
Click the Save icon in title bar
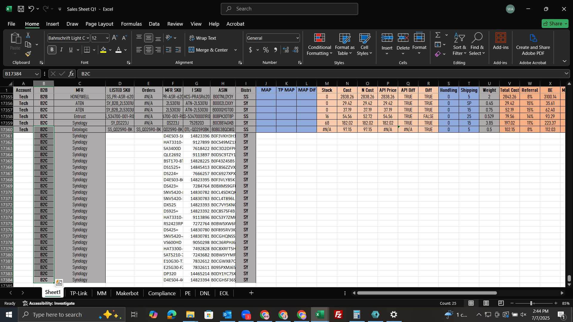[21, 9]
